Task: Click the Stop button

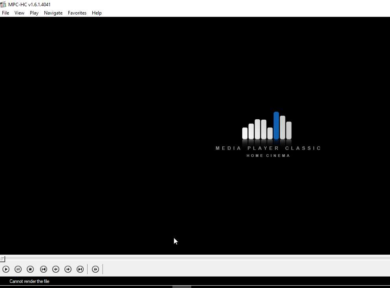Action: (x=30, y=269)
